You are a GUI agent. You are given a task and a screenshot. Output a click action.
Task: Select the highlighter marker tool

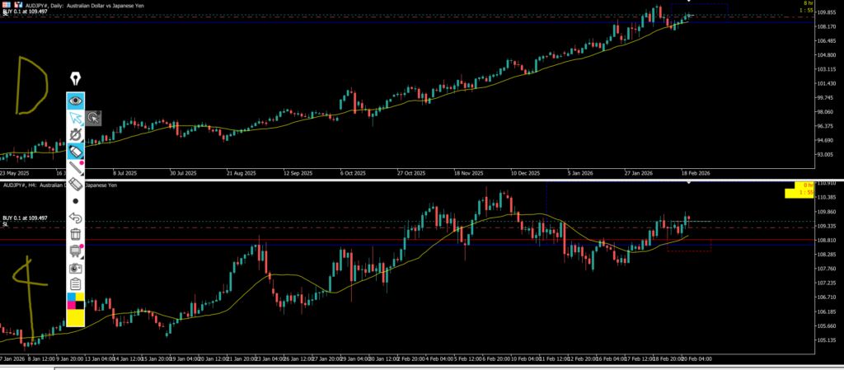click(75, 152)
